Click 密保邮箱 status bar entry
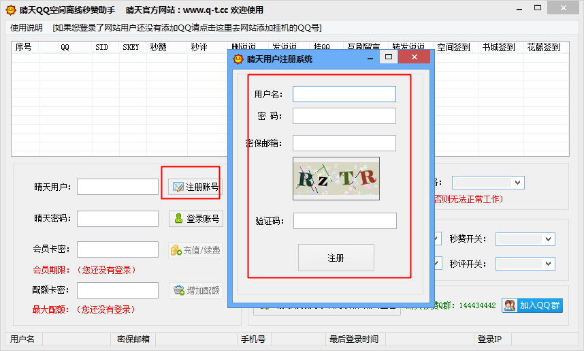The height and width of the screenshot is (351, 584). coord(133,339)
